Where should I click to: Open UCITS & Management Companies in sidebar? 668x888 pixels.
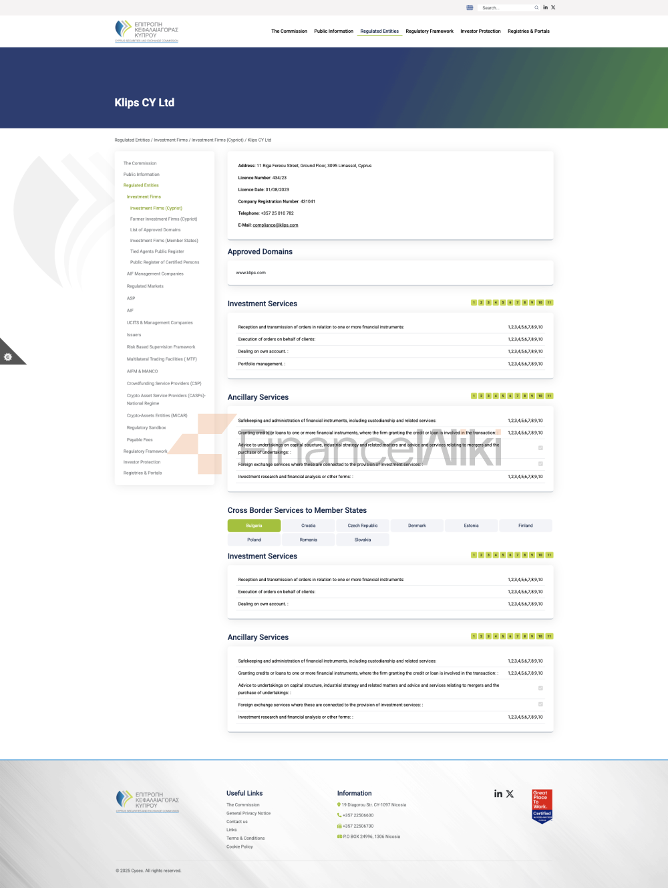coord(160,322)
